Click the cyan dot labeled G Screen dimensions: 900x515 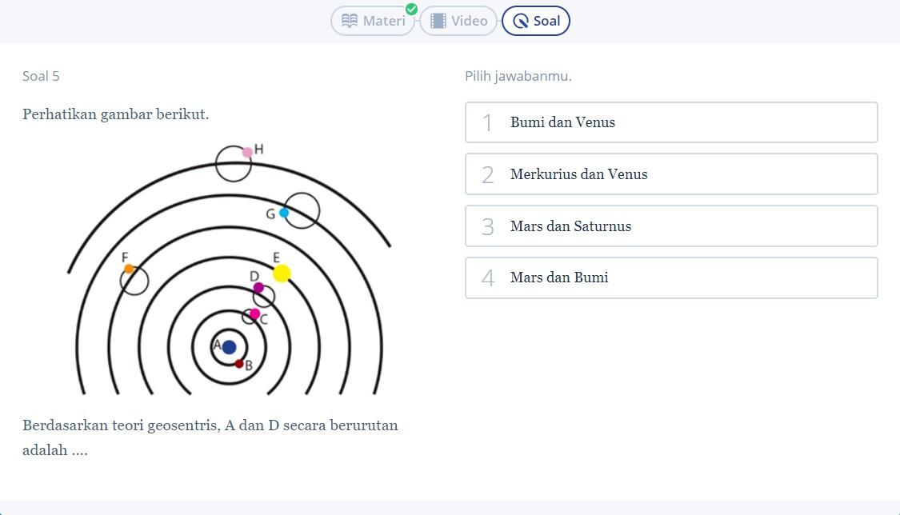point(283,213)
